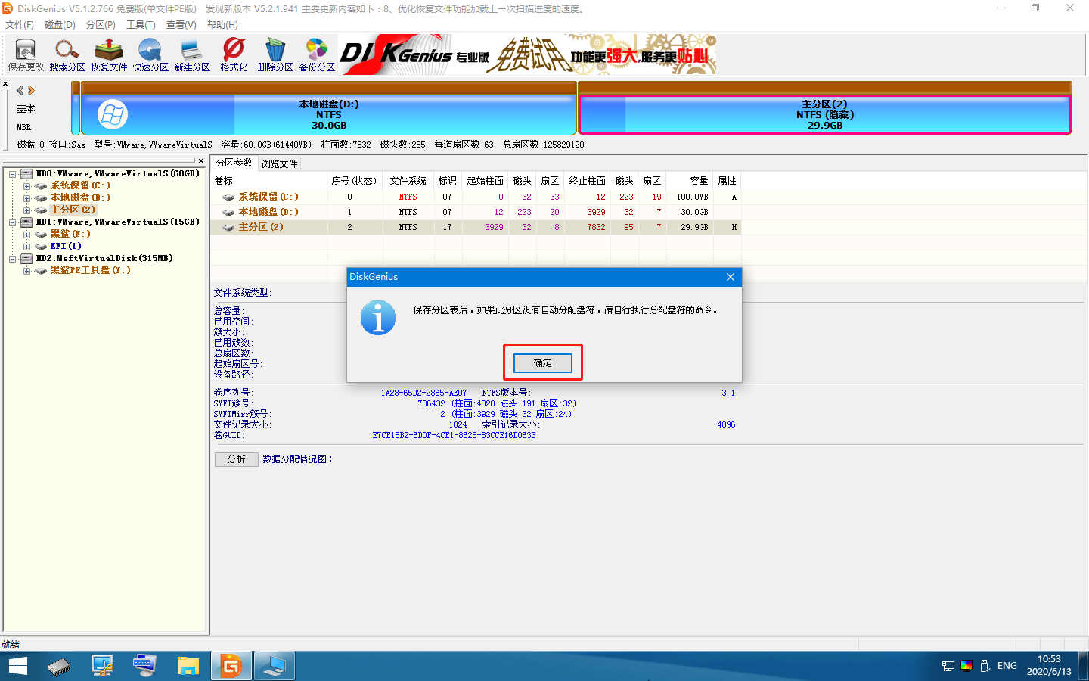The width and height of the screenshot is (1089, 681).
Task: Click the blue info icon in the dialog
Action: click(x=378, y=318)
